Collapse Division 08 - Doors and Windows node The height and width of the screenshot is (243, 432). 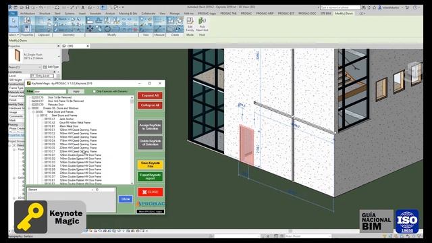click(x=30, y=108)
